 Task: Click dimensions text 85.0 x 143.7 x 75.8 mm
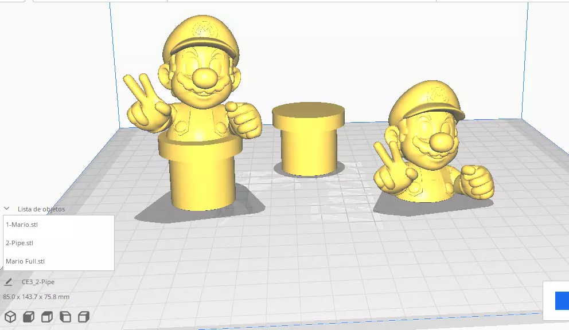(36, 297)
